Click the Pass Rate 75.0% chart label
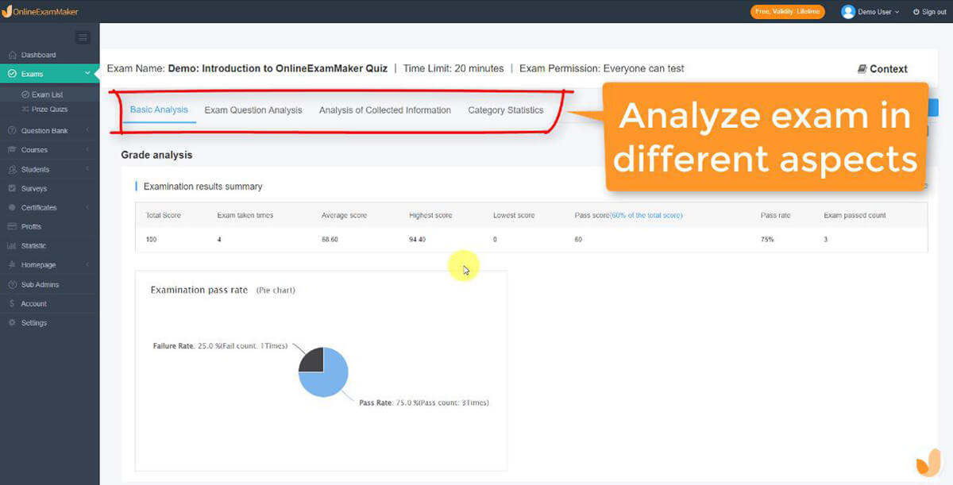The image size is (953, 485). (x=424, y=403)
